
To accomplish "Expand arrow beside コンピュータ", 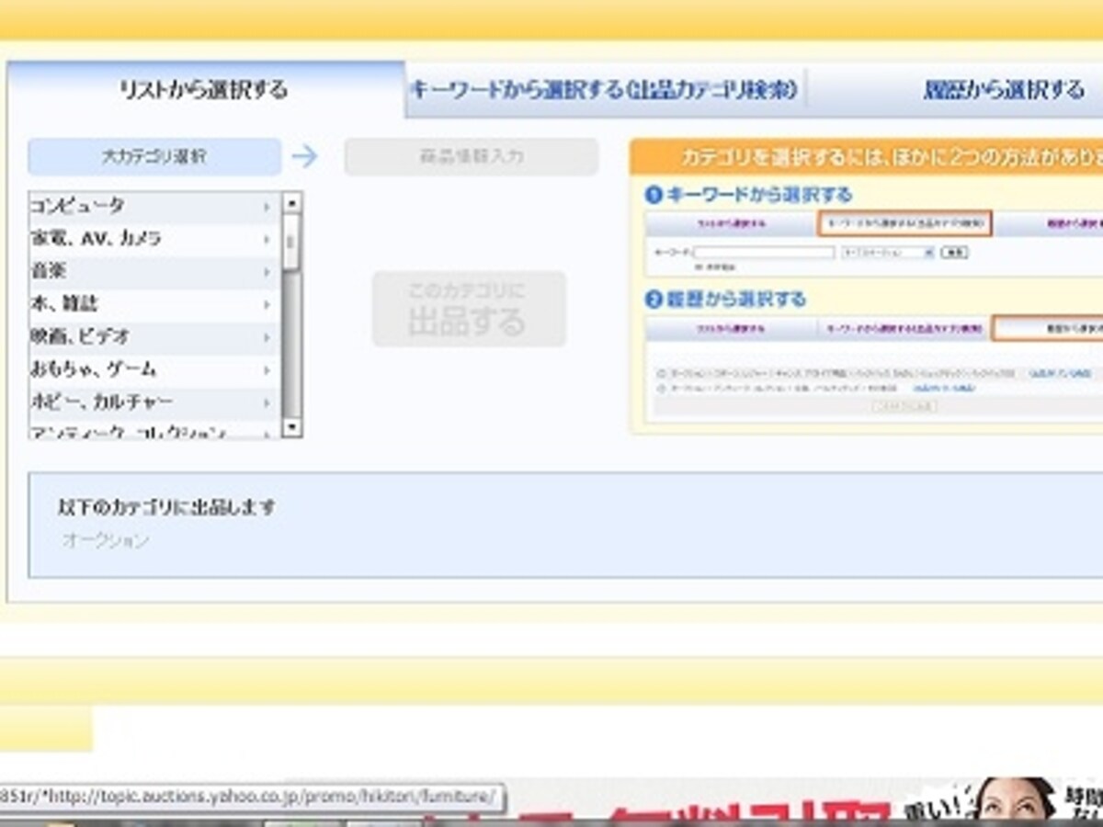I will pos(267,207).
